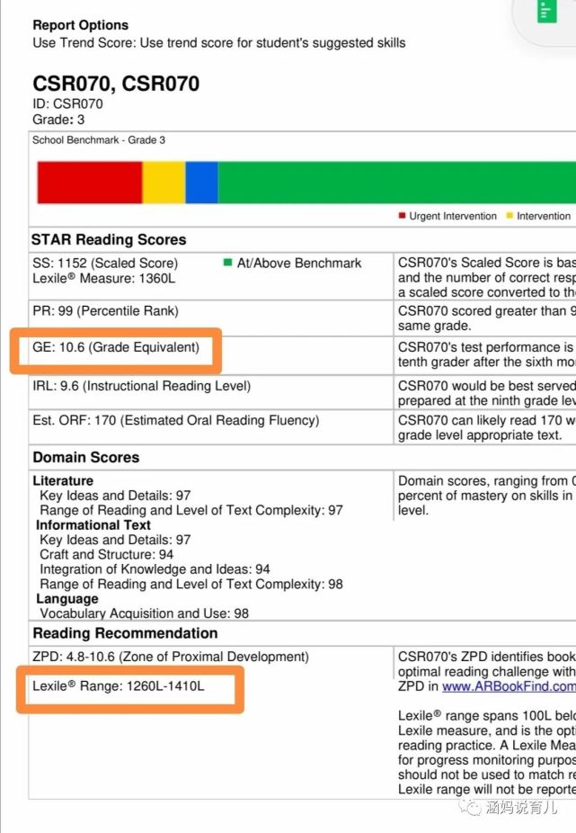Select the 'Report Options' heading

(81, 25)
